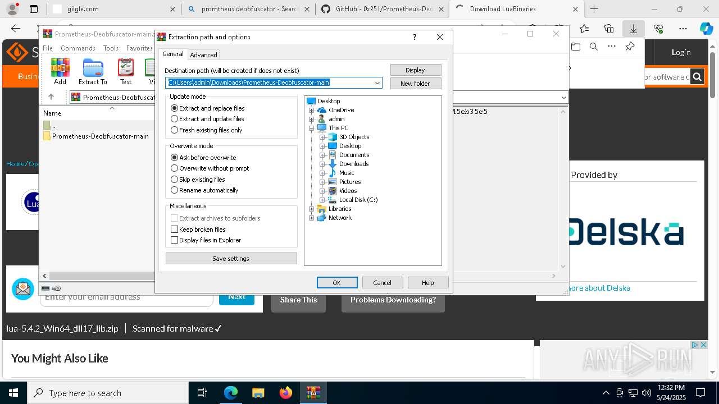Click Edge browser back arrow
719x404 pixels.
pyautogui.click(x=16, y=29)
